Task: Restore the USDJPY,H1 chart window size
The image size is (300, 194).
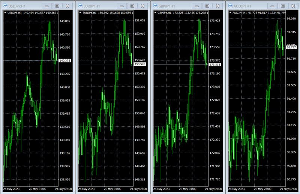Action: [x=57, y=6]
